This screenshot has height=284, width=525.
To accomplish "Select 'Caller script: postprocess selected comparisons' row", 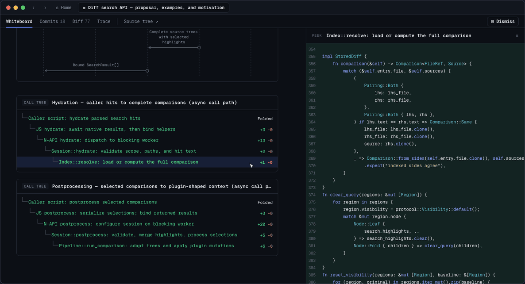I will 147,202.
